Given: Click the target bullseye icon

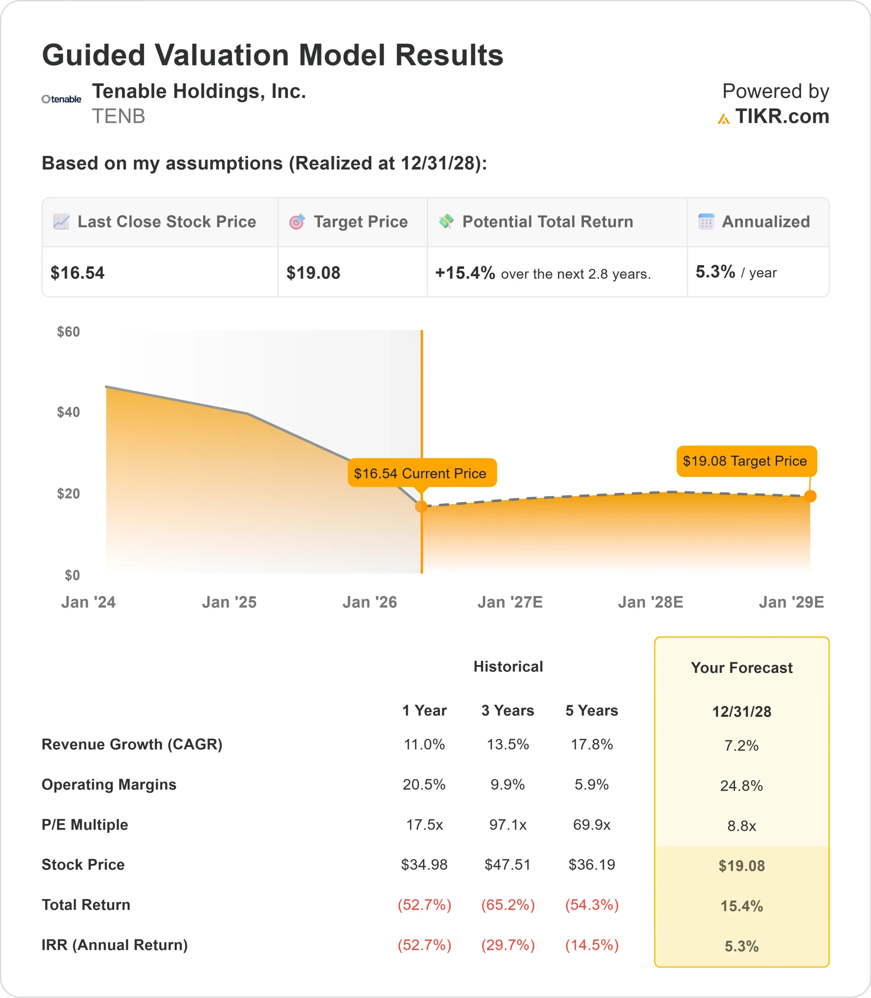Looking at the screenshot, I should click(297, 221).
